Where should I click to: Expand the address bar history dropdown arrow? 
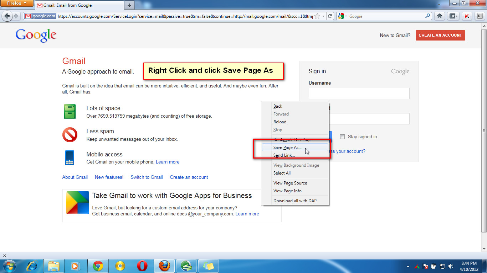click(323, 16)
